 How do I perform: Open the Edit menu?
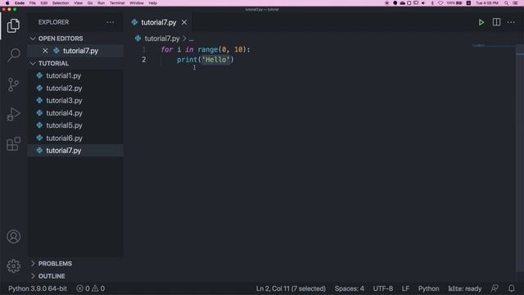click(x=43, y=3)
